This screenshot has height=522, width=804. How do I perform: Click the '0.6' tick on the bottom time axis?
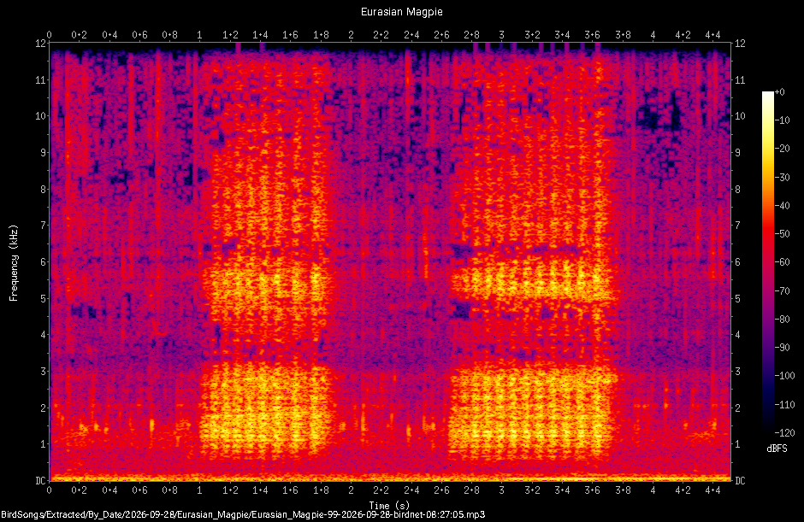click(139, 490)
